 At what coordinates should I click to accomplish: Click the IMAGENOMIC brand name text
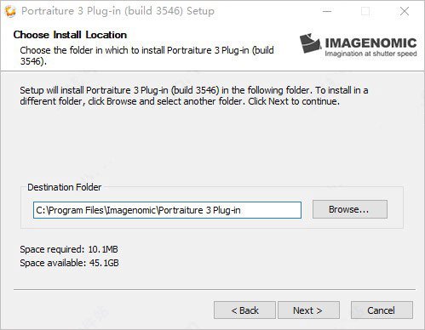(x=370, y=43)
